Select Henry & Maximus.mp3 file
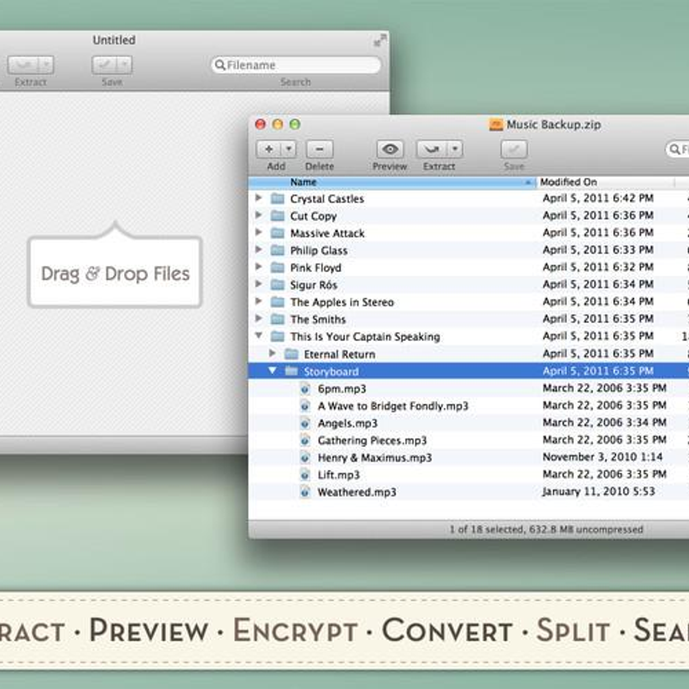 pos(374,458)
